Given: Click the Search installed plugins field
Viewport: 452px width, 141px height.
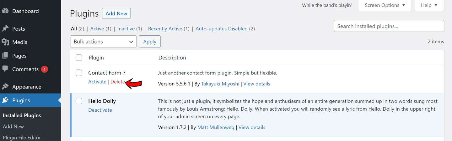Looking at the screenshot, I should tap(389, 26).
